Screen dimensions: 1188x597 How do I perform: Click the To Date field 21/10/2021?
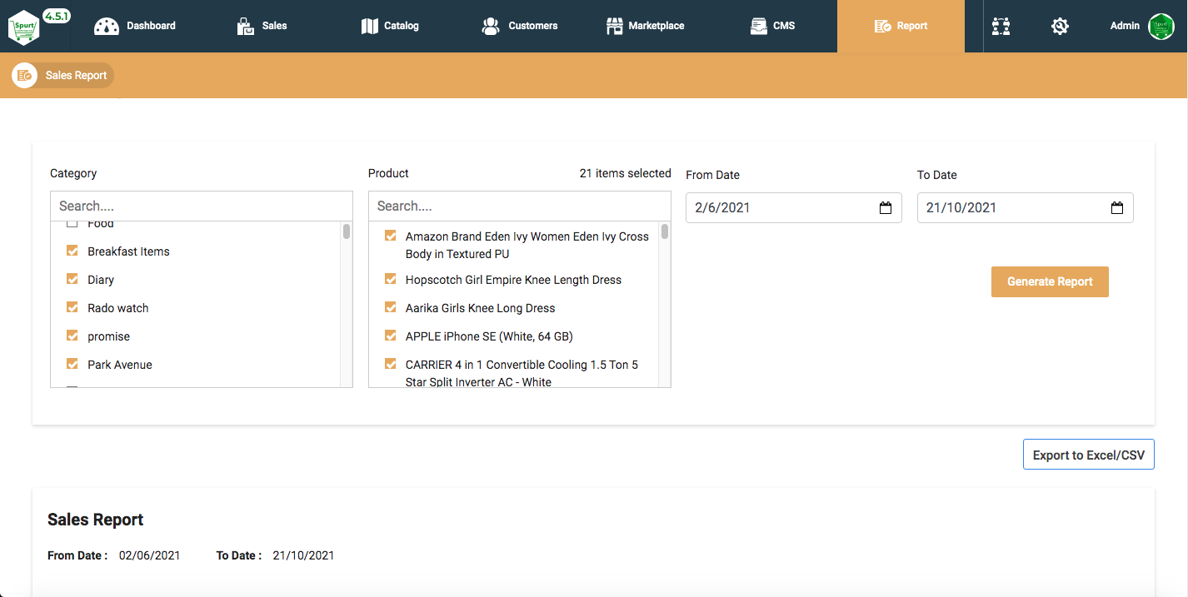tap(1026, 207)
